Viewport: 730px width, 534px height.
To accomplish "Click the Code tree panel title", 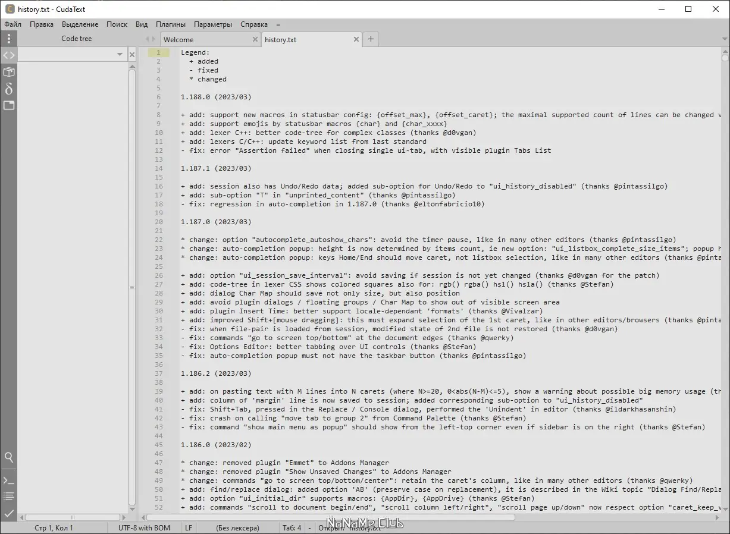I will tap(77, 39).
